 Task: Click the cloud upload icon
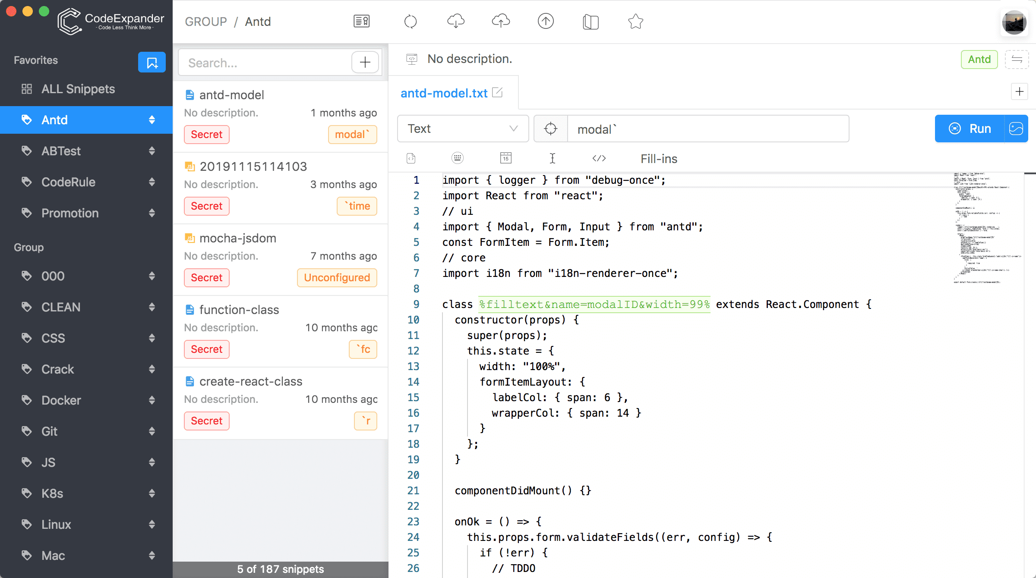[501, 21]
